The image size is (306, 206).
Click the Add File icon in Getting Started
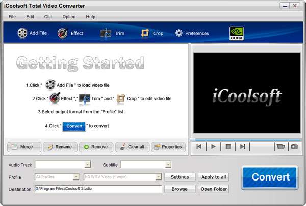point(50,85)
